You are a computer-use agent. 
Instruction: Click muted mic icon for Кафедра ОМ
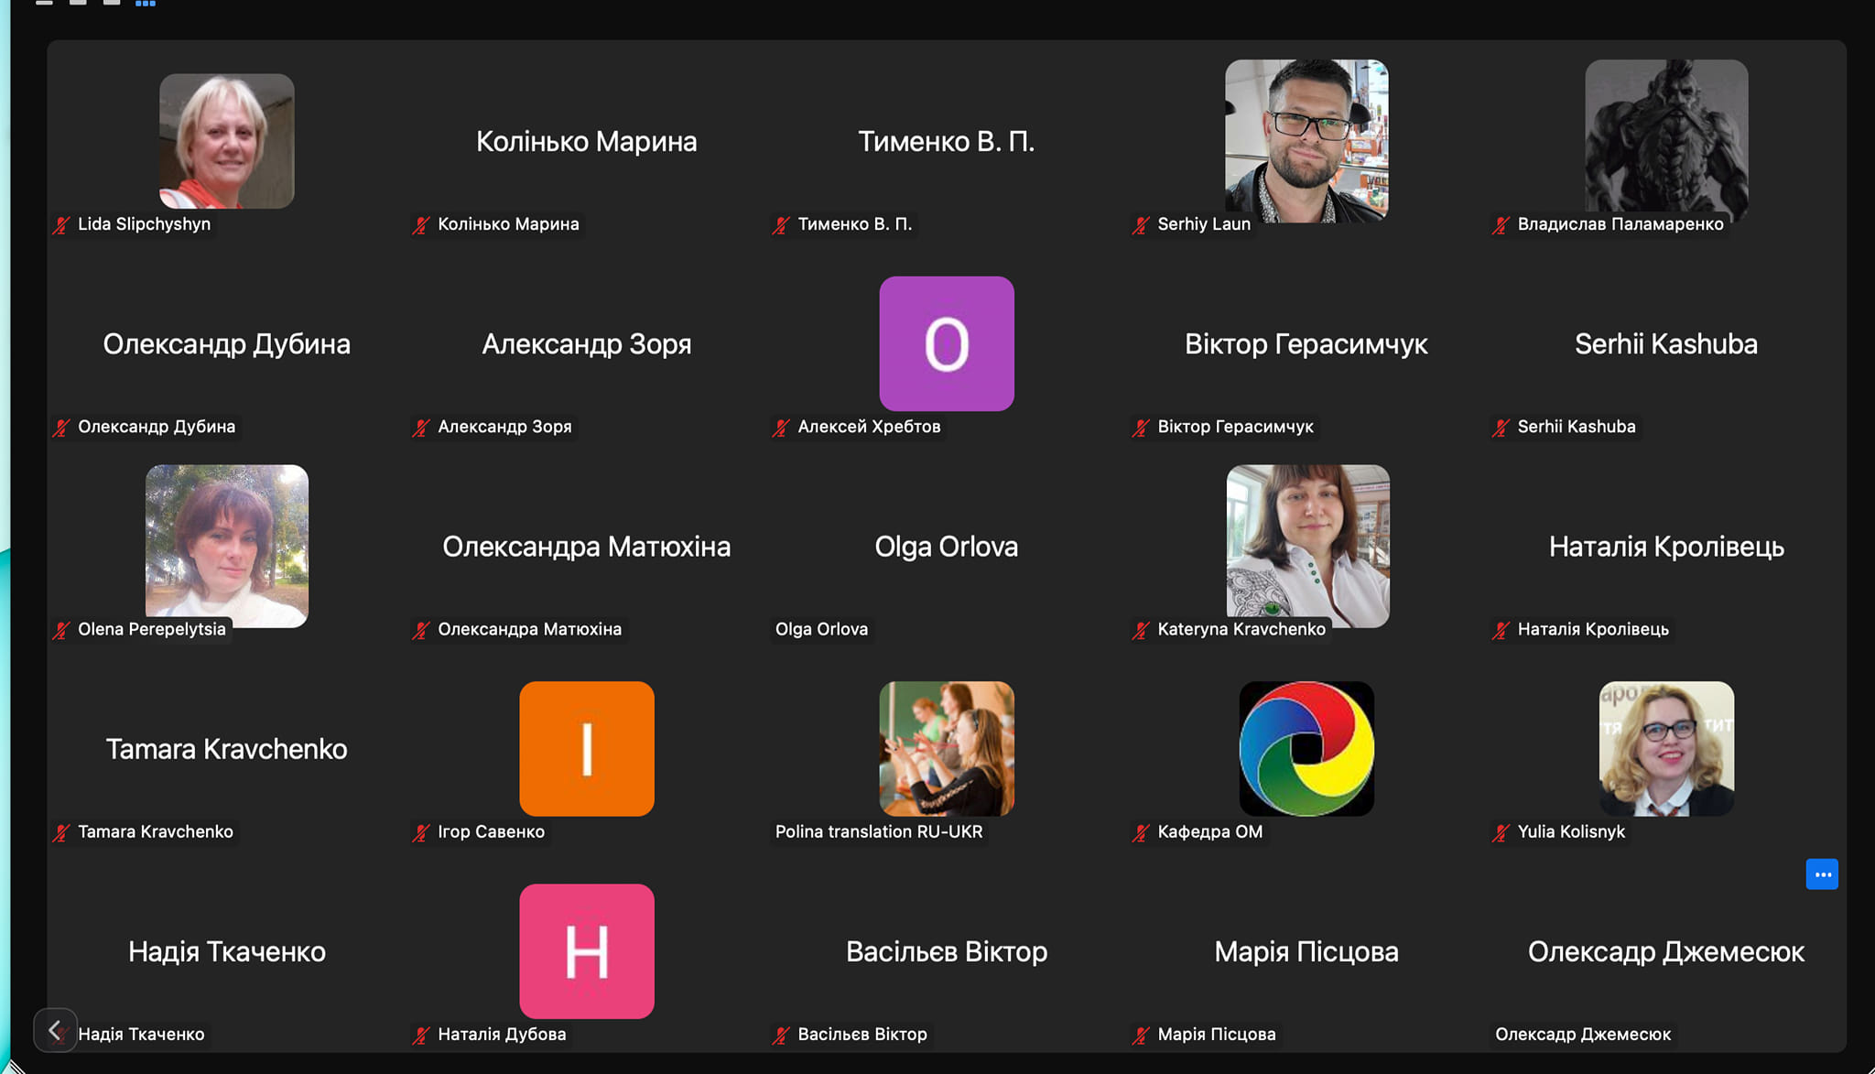[x=1141, y=833]
